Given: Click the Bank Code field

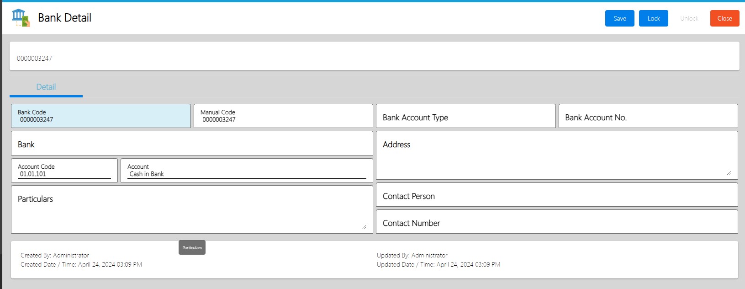Looking at the screenshot, I should 100,116.
